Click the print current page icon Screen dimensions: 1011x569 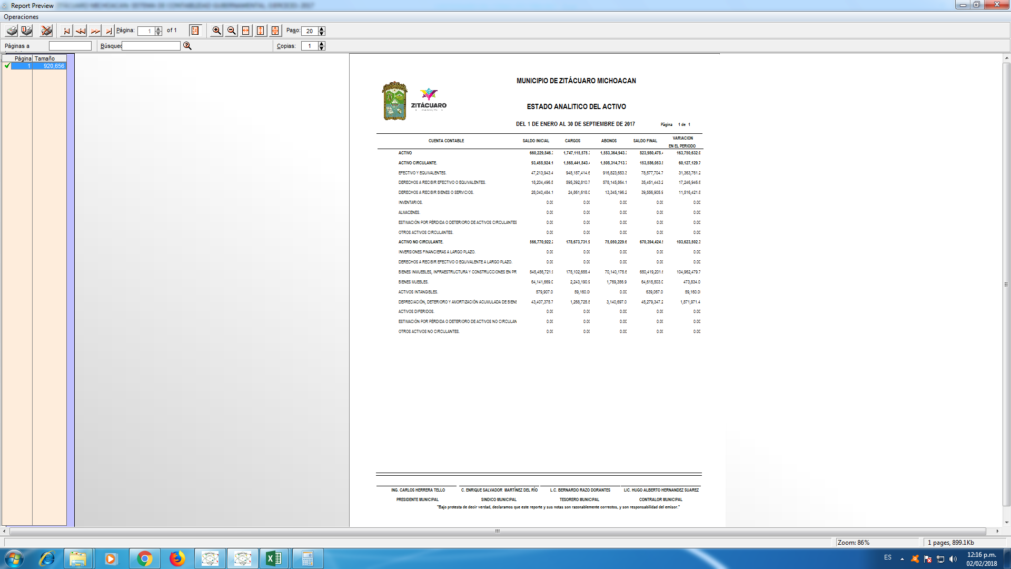[x=26, y=31]
